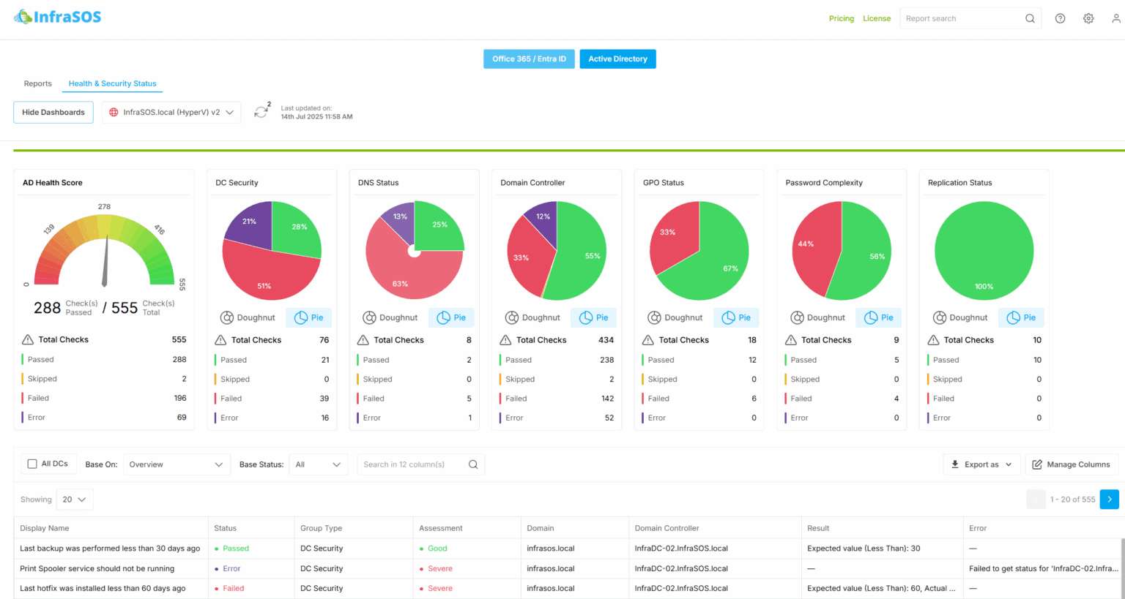Open the Pricing link
The image size is (1125, 599).
pos(842,18)
